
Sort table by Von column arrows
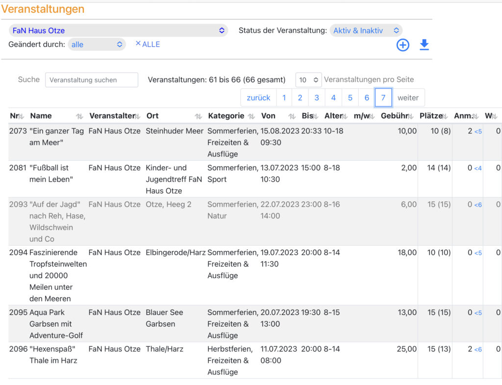coord(292,116)
